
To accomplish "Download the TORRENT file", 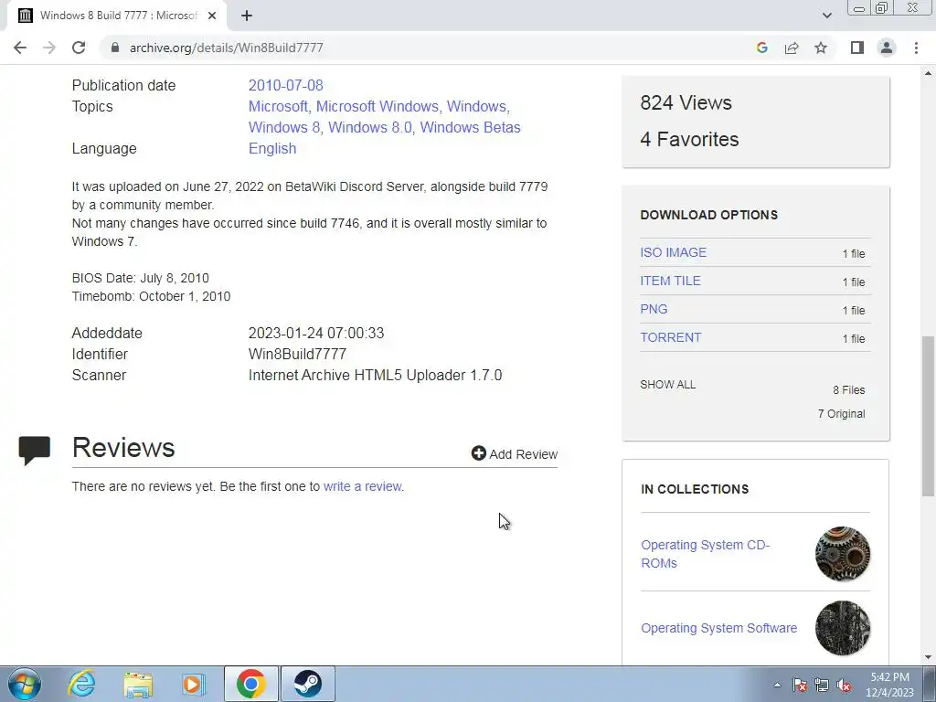I will [x=670, y=337].
